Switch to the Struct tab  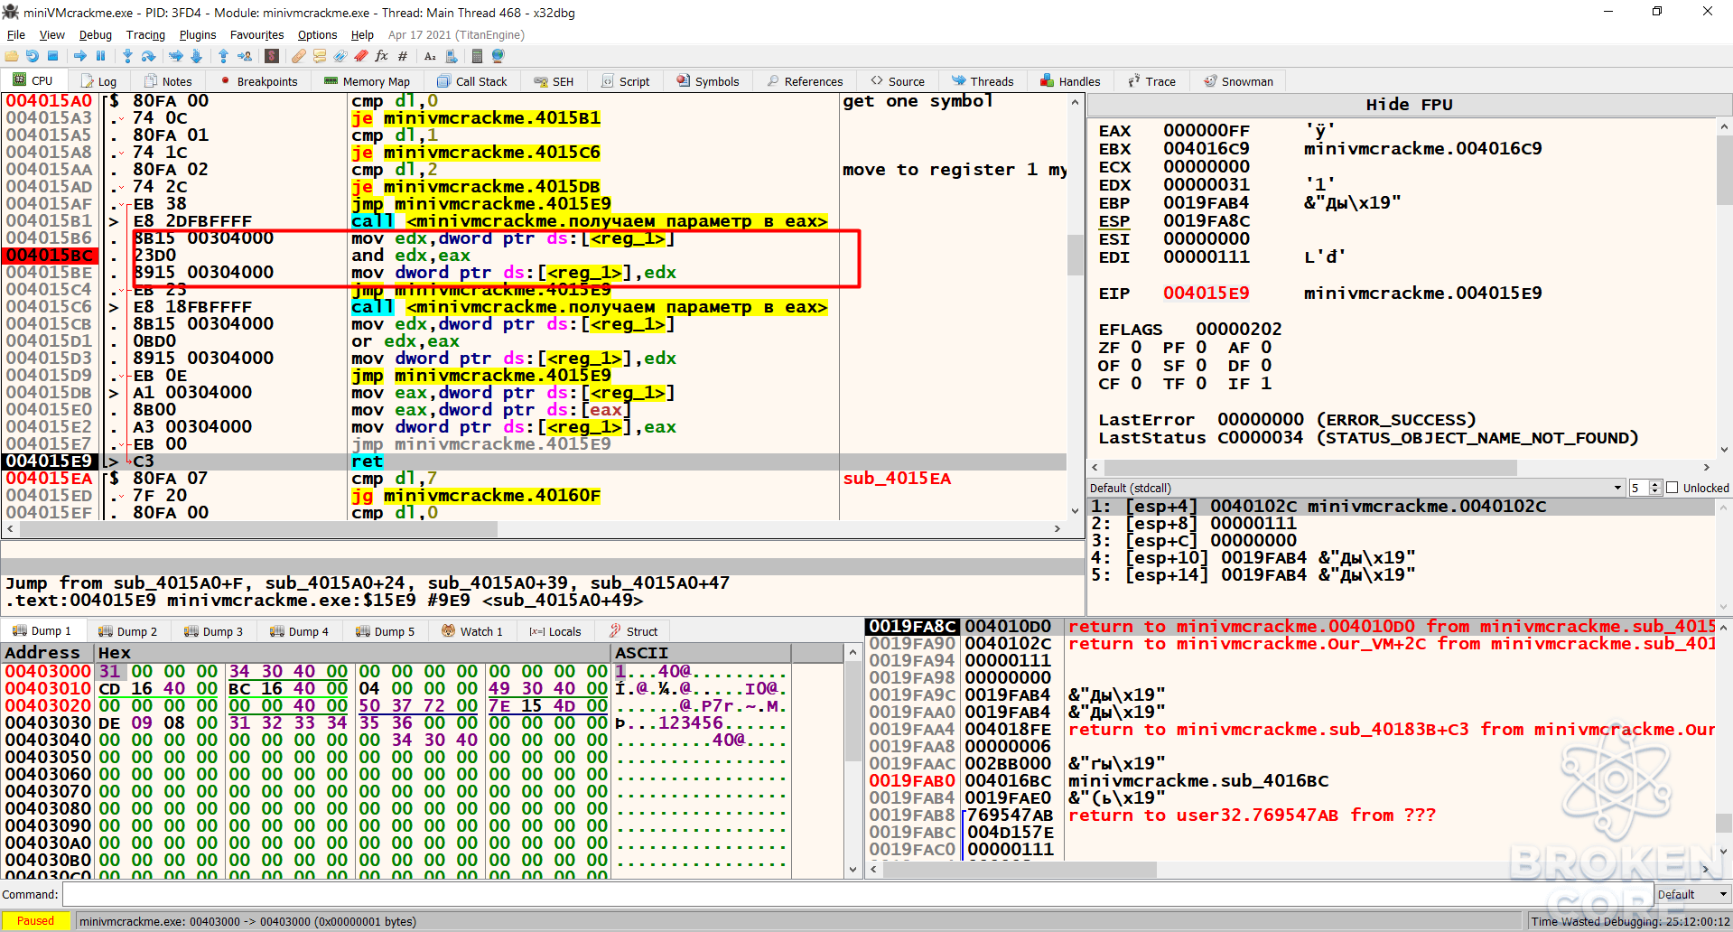point(633,631)
